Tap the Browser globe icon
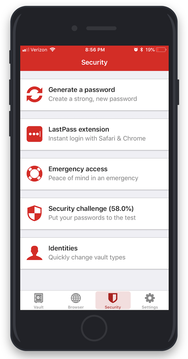The width and height of the screenshot is (188, 359). [x=76, y=298]
